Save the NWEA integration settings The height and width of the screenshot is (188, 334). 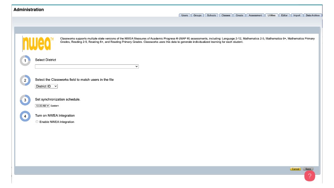pyautogui.click(x=308, y=169)
